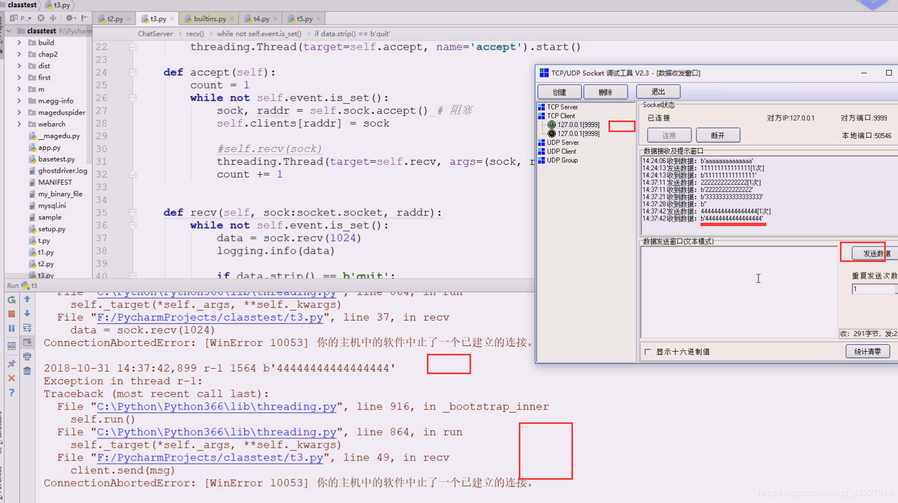Stop the running t3 process
This screenshot has width=898, height=503.
tap(12, 313)
